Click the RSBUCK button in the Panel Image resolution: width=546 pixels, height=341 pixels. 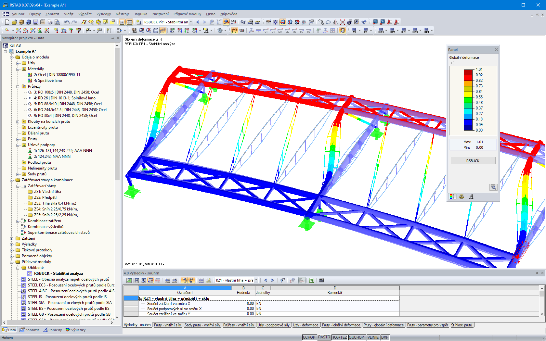click(473, 161)
